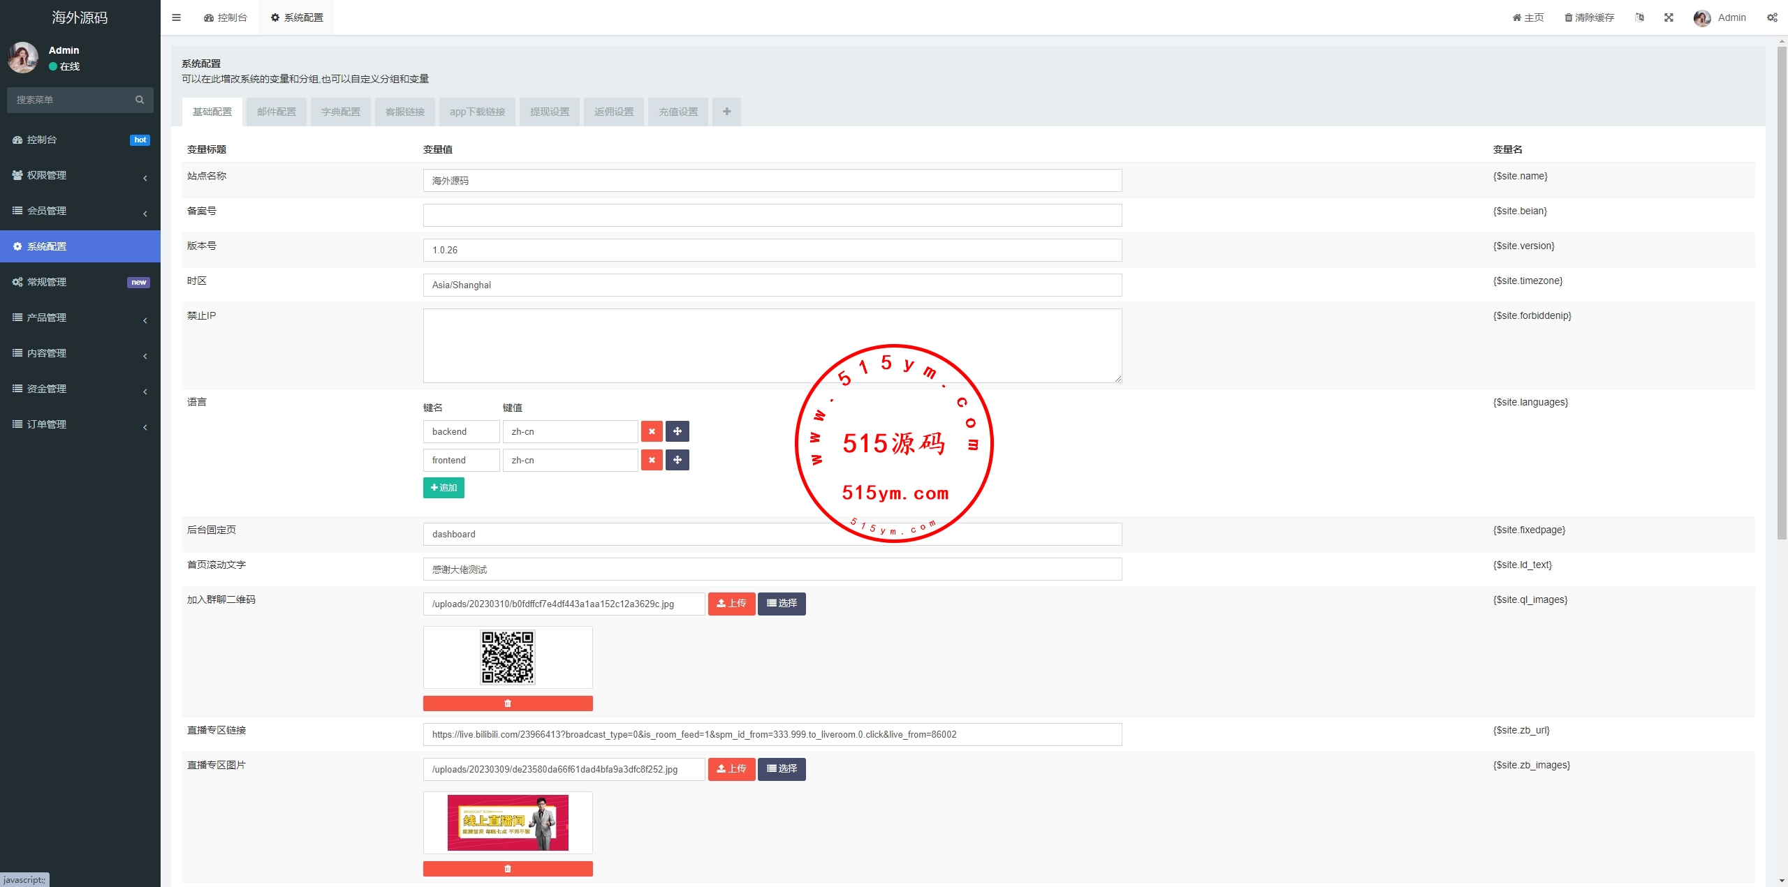Delete the QR code image with trash bar

click(508, 703)
